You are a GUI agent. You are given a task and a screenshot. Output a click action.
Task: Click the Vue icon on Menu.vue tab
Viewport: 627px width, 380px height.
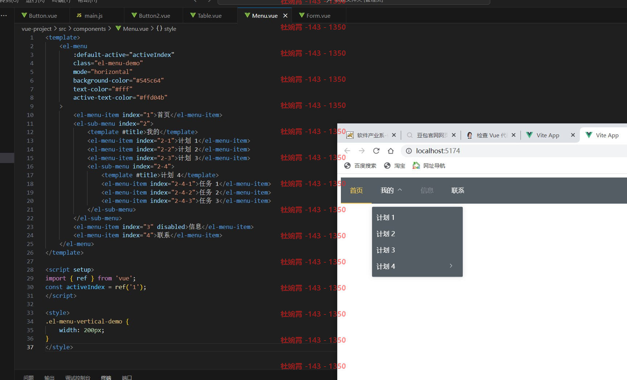coord(247,15)
